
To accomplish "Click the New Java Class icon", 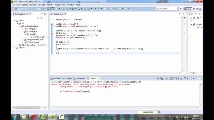I will pos(89,9).
